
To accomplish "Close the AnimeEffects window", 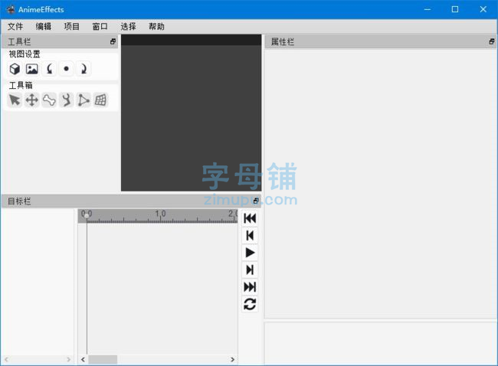I will tap(483, 9).
